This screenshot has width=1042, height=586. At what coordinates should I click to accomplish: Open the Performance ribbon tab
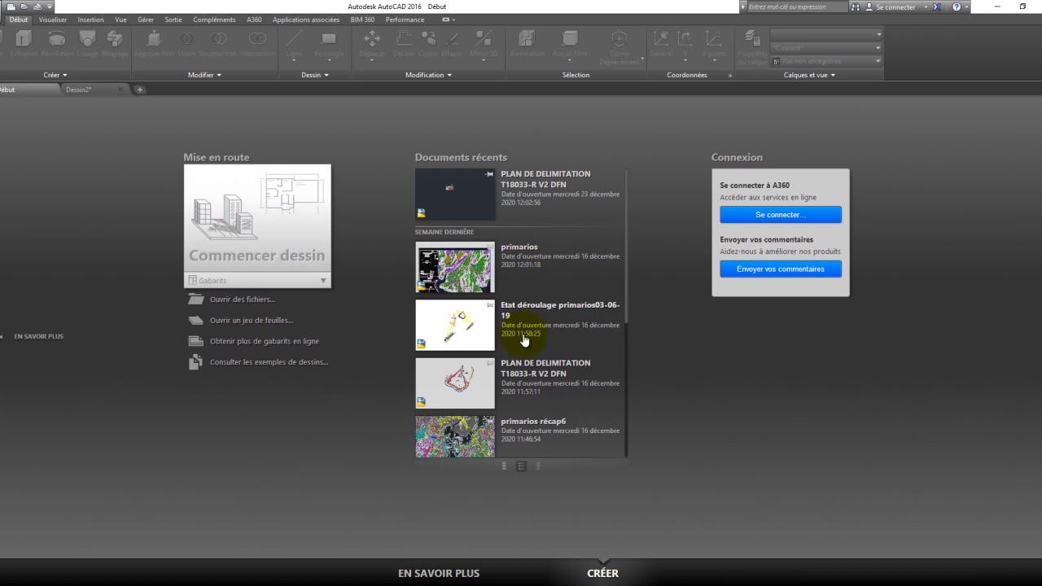click(x=405, y=20)
